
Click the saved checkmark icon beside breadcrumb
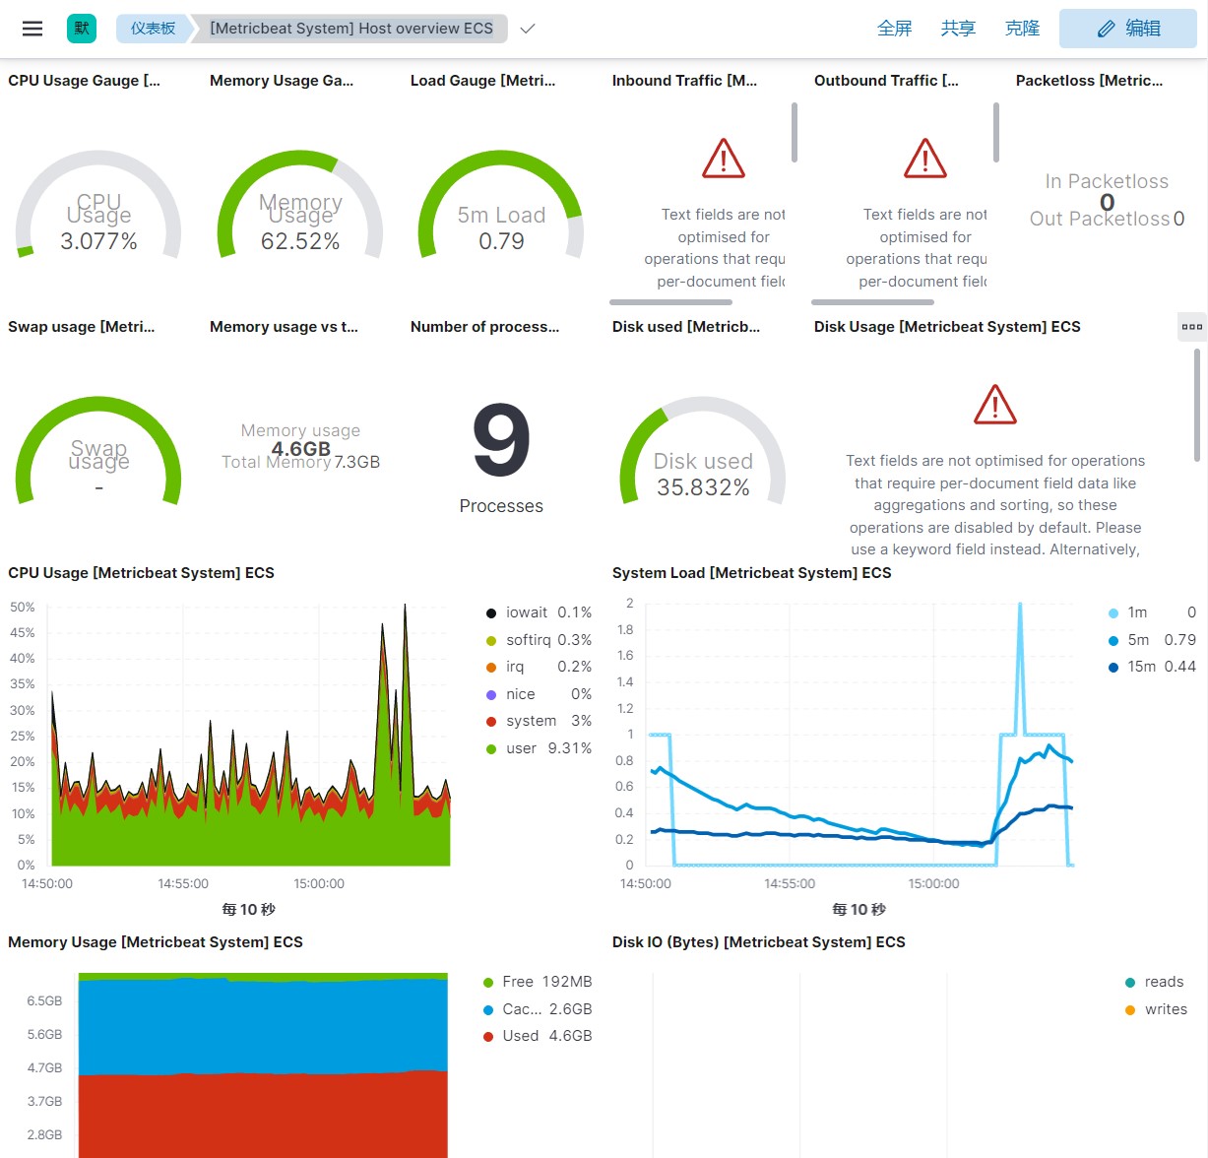tap(528, 29)
